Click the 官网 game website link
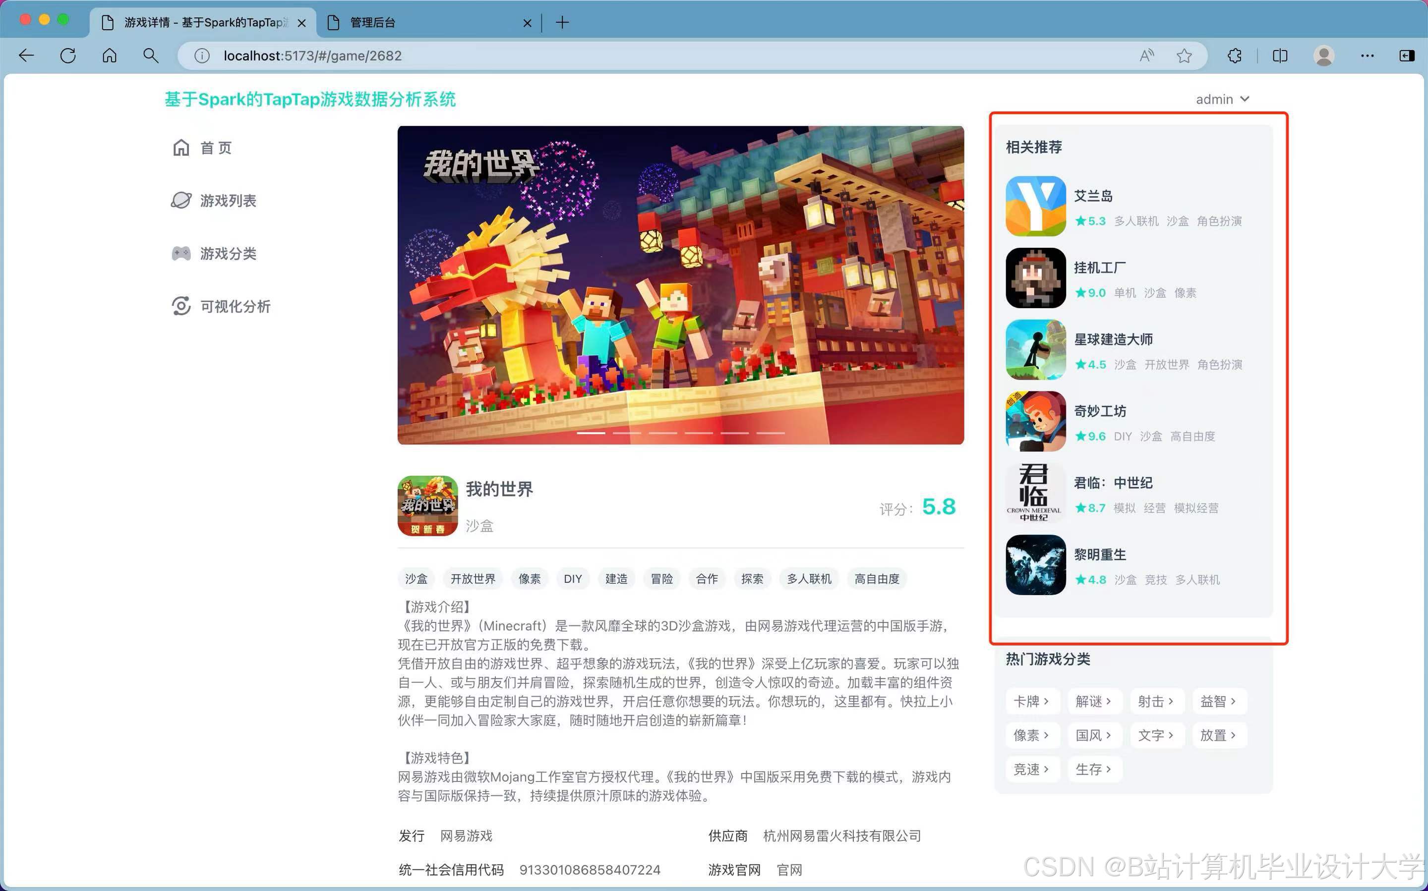The width and height of the screenshot is (1428, 891). pyautogui.click(x=789, y=870)
